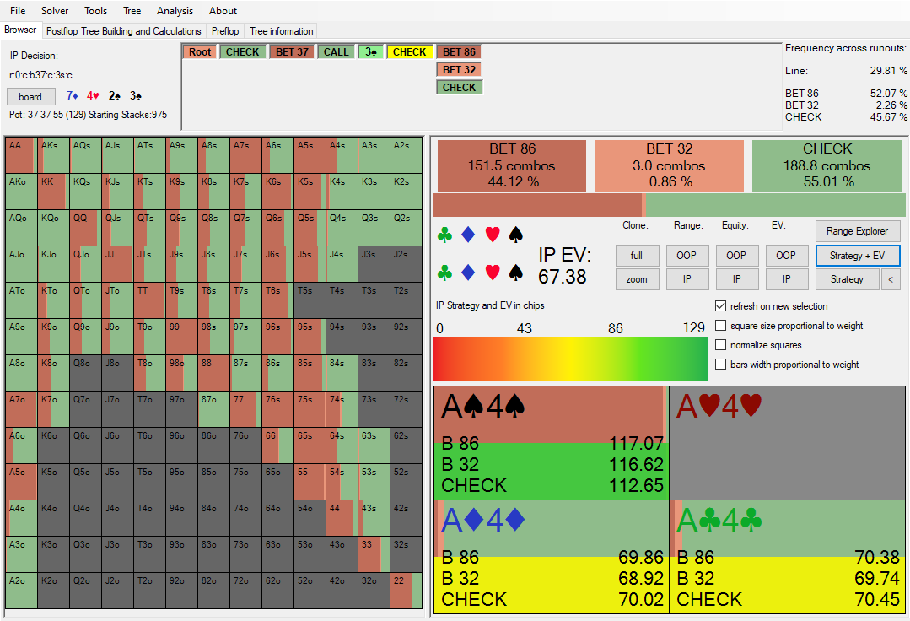Open the Analysis menu
The image size is (910, 621).
click(175, 11)
